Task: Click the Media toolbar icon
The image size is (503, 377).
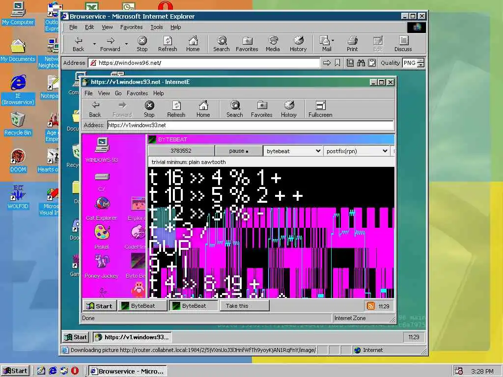Action: (x=273, y=44)
